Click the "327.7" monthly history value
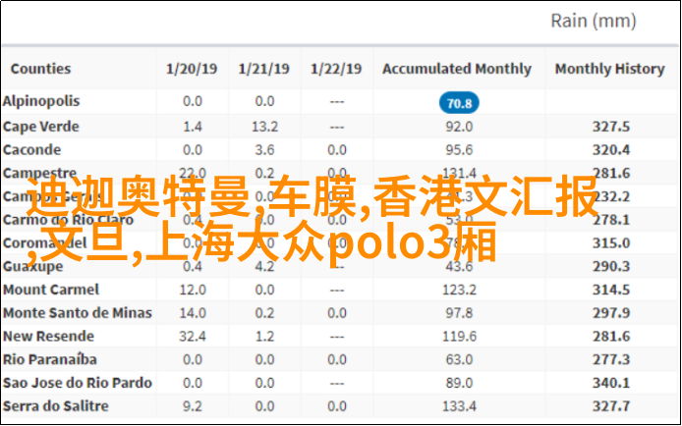 611,406
